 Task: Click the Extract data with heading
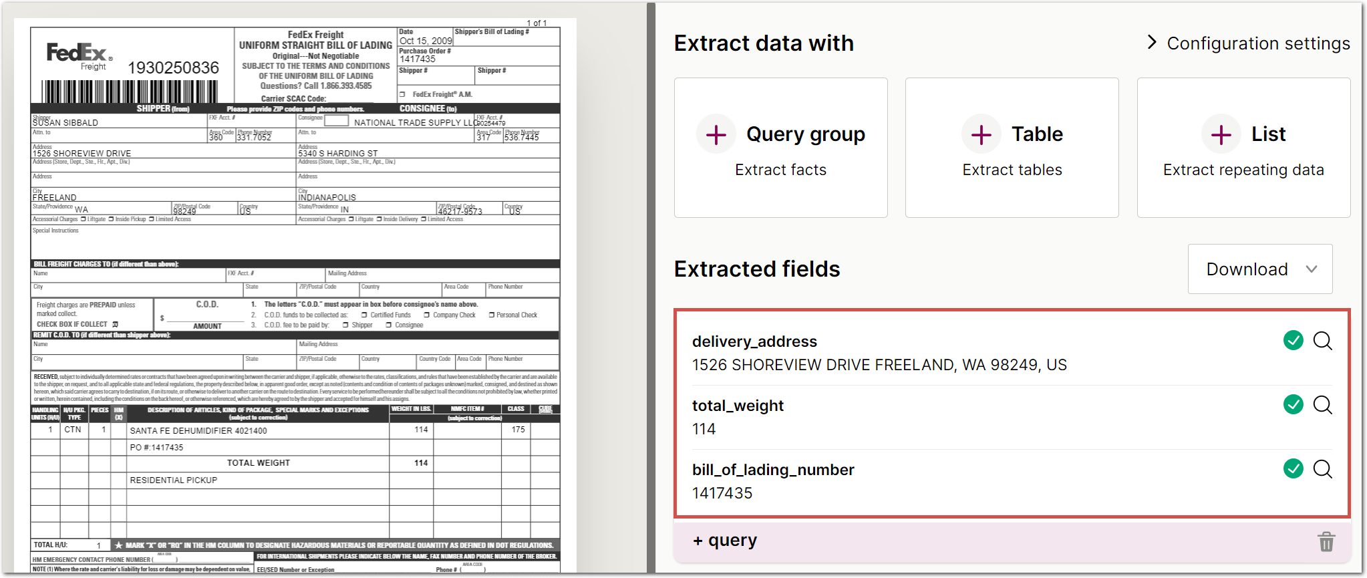764,43
